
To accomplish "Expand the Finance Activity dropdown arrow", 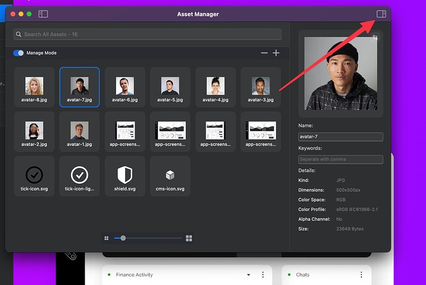I will (x=249, y=275).
